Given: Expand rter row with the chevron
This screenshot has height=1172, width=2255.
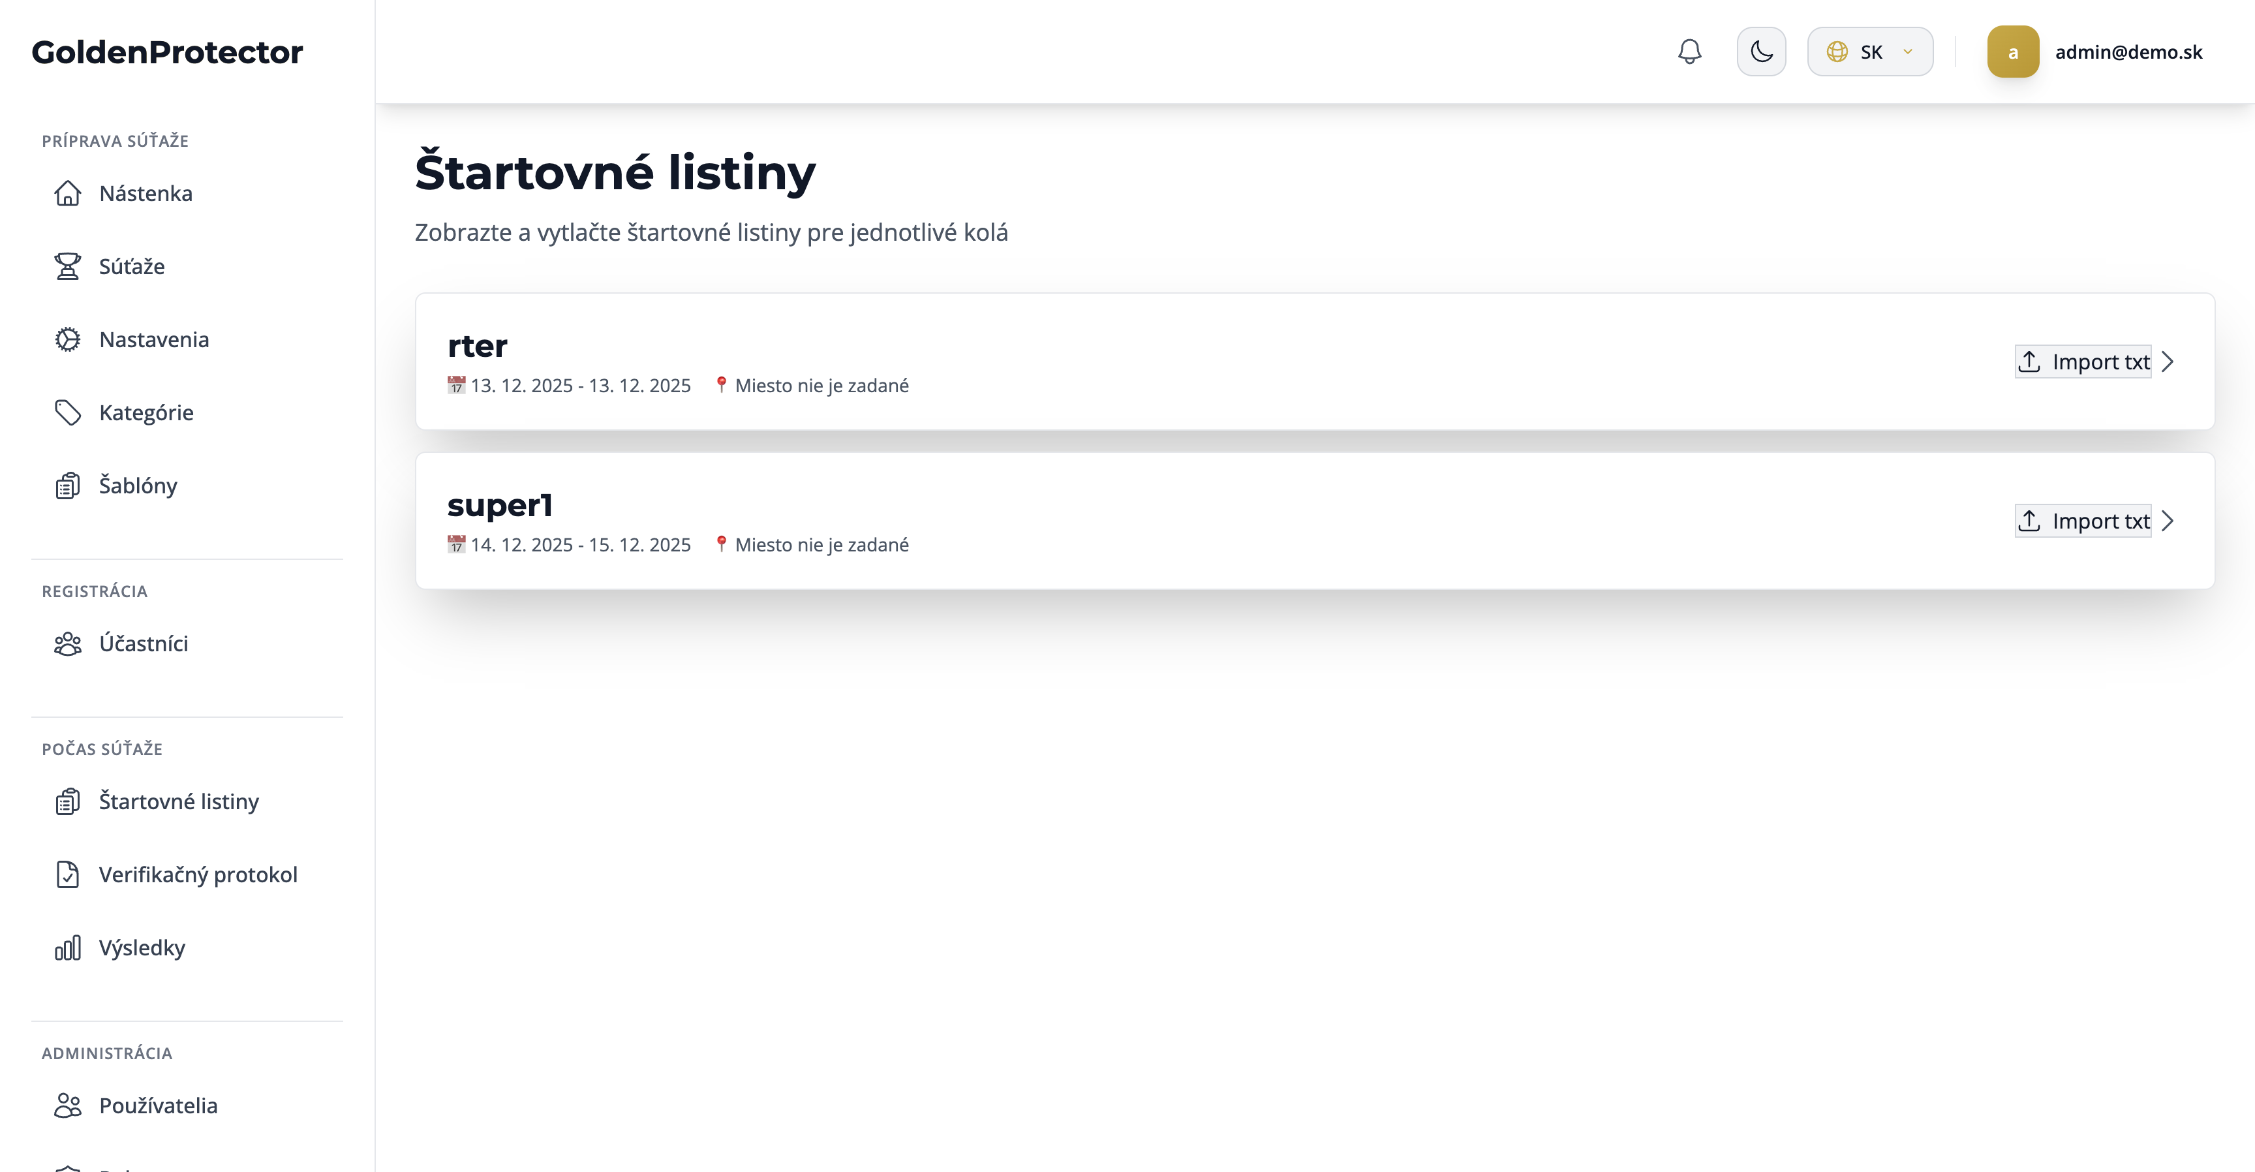Looking at the screenshot, I should (x=2168, y=362).
